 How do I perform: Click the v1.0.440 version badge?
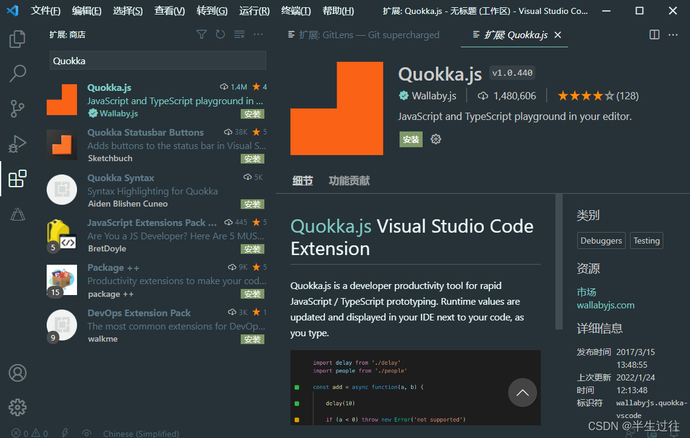(512, 73)
